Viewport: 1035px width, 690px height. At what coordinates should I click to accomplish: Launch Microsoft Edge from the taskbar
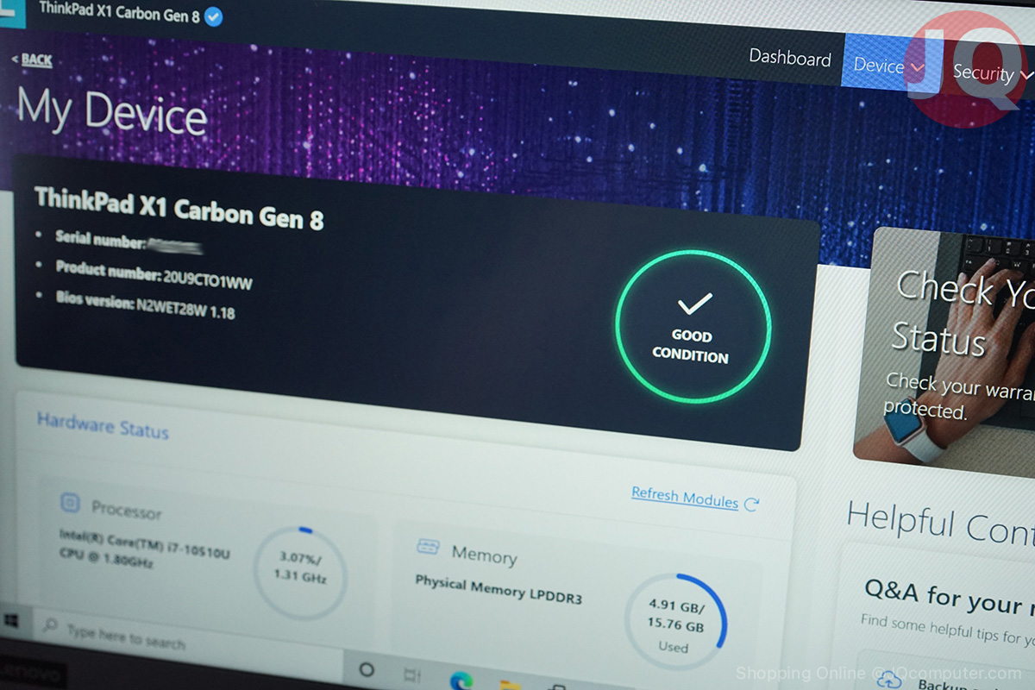pyautogui.click(x=461, y=680)
